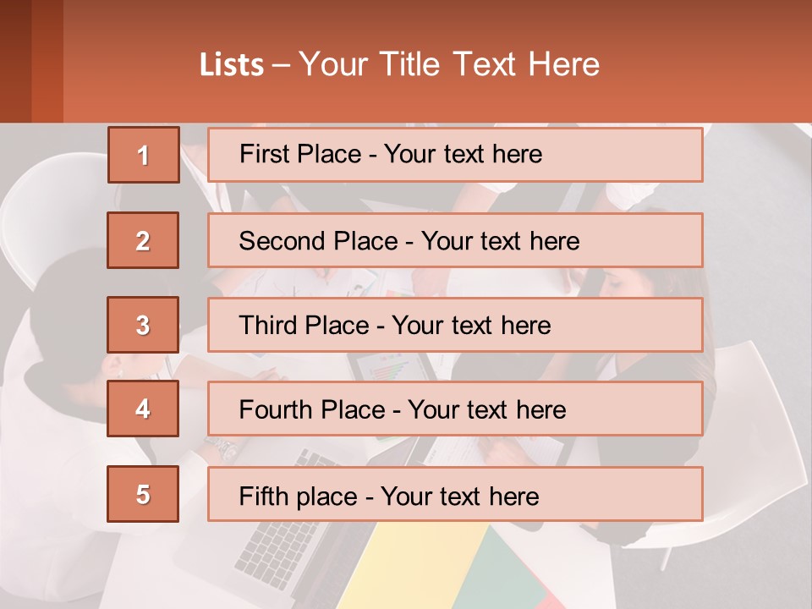Screen dimensions: 812x609
Task: Select the Third Place text bar
Action: click(x=455, y=325)
